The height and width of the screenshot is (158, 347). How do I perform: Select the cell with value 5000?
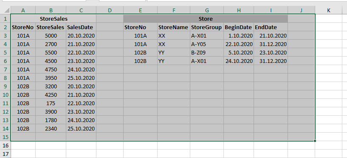point(51,35)
